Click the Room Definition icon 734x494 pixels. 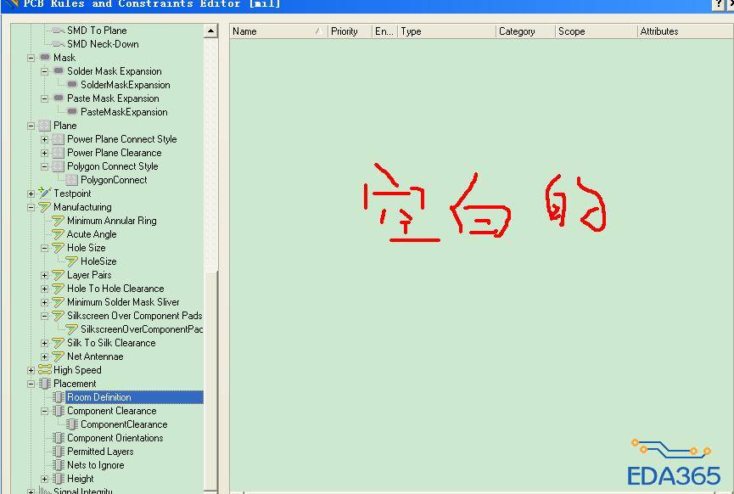pyautogui.click(x=59, y=397)
